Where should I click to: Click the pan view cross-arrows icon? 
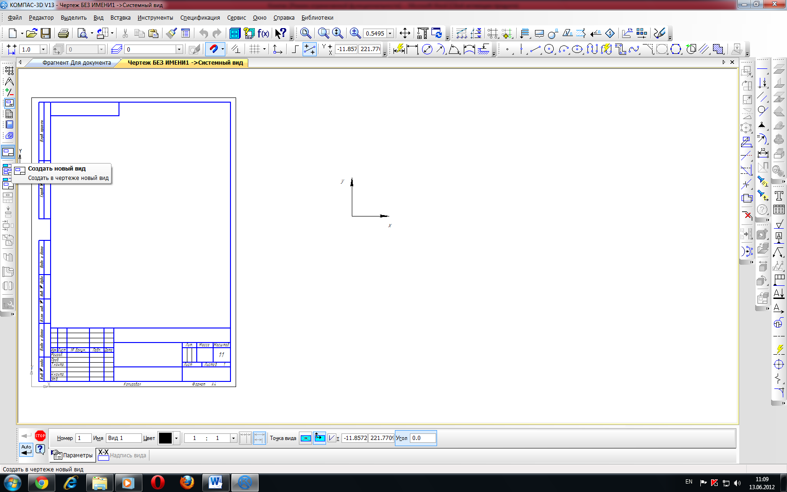coord(405,33)
